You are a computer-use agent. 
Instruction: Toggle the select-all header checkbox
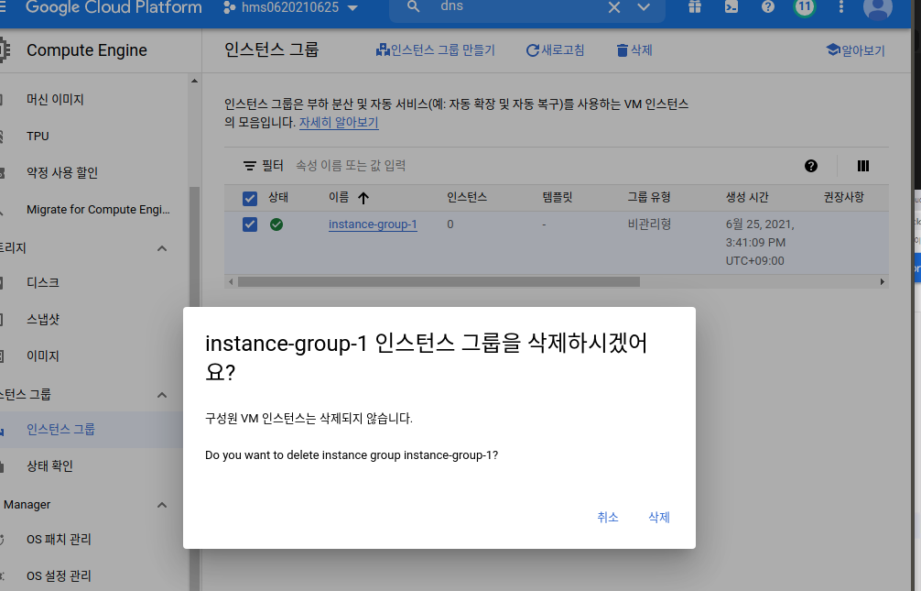(250, 198)
